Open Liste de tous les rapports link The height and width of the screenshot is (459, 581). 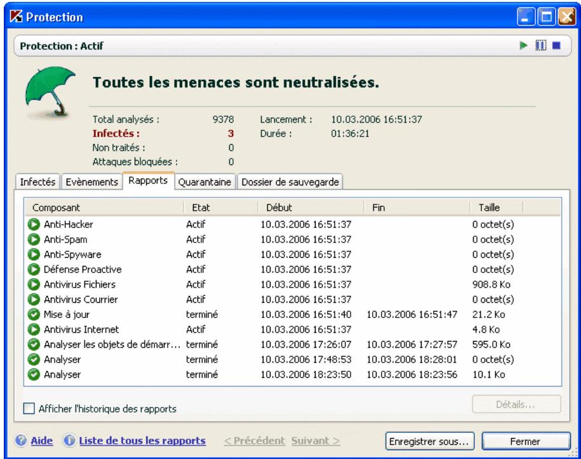(x=142, y=441)
